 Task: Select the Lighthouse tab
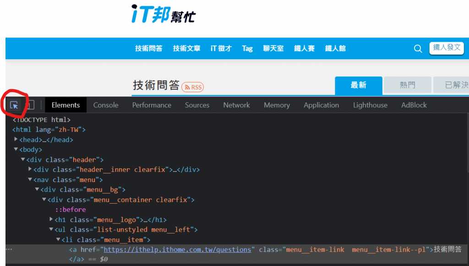point(370,105)
